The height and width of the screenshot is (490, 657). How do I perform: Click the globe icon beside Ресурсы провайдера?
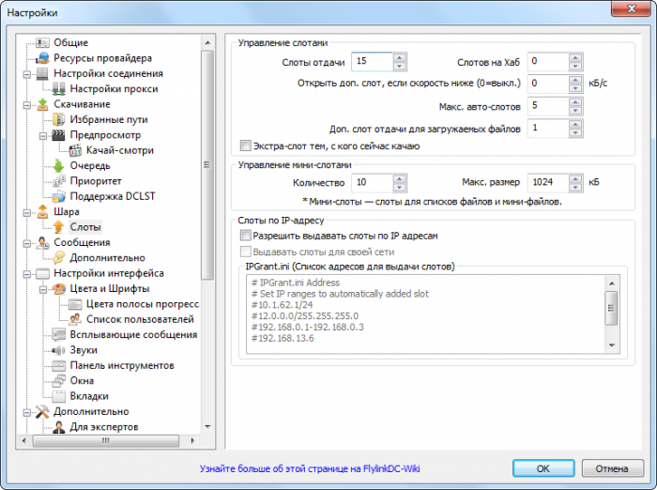click(x=43, y=58)
